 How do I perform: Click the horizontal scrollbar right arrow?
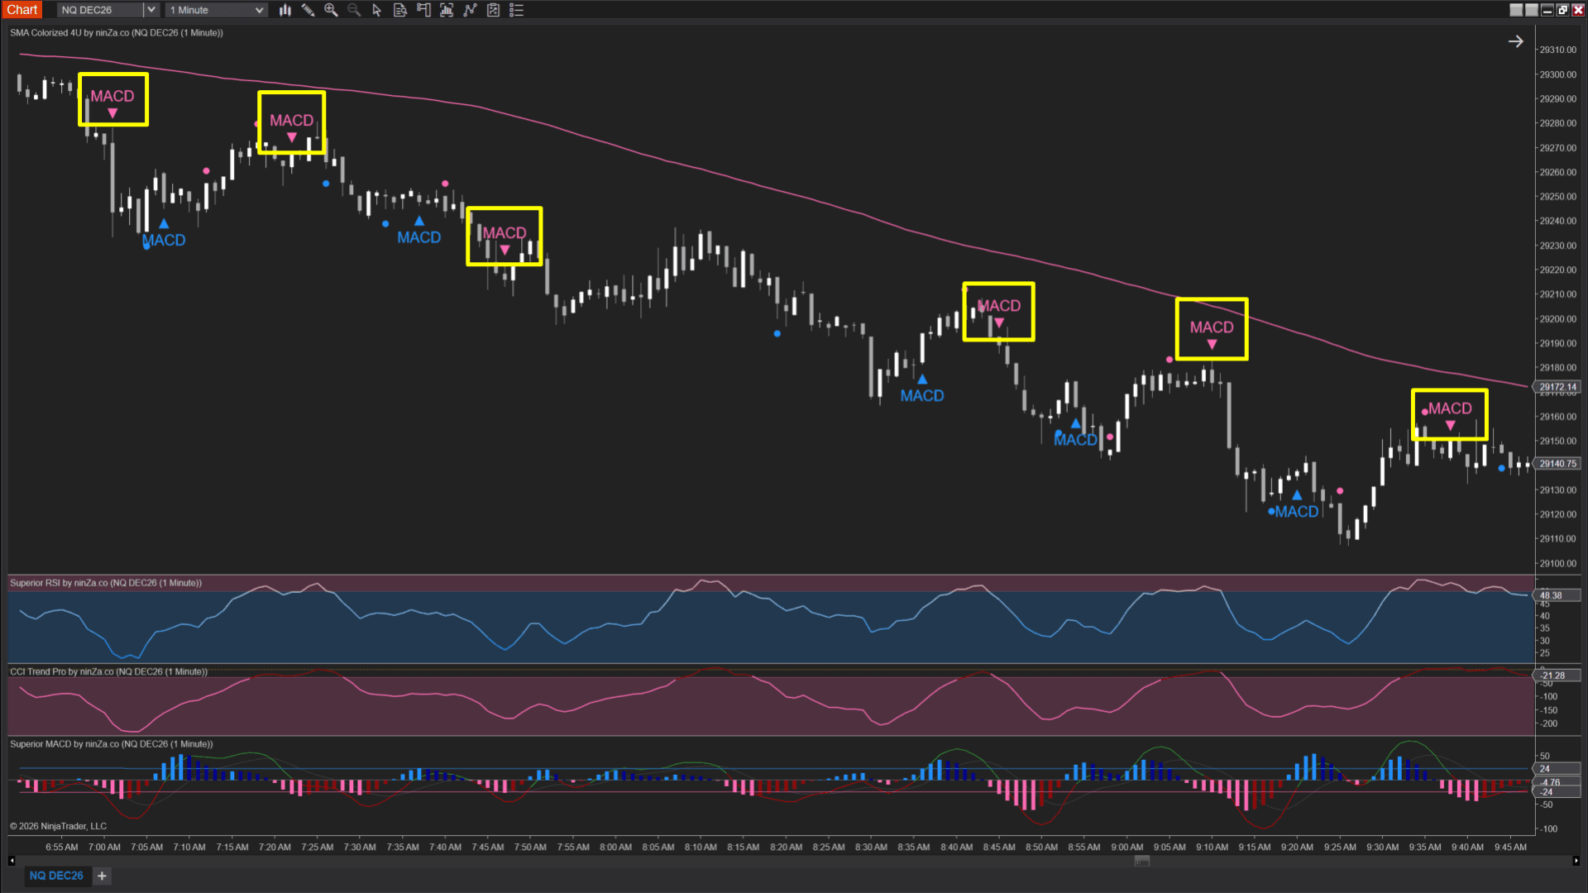(x=1575, y=861)
